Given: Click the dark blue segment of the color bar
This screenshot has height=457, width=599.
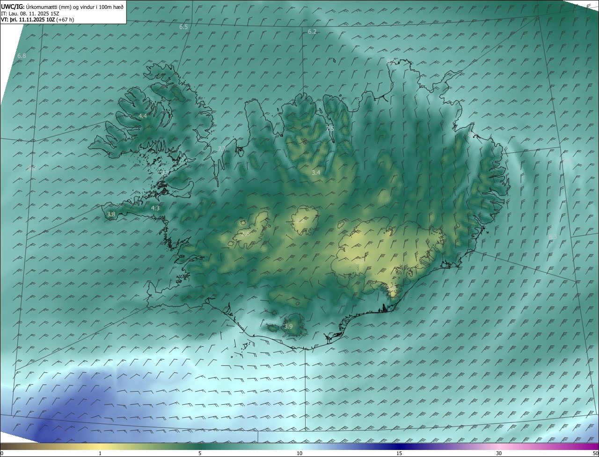Looking at the screenshot, I should coord(399,446).
